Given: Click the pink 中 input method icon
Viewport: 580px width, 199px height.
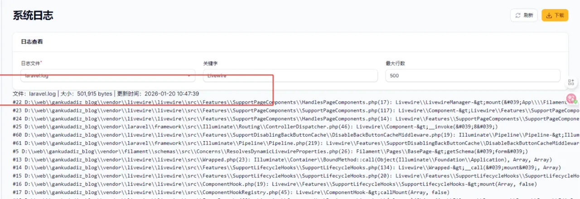Looking at the screenshot, I should (571, 98).
